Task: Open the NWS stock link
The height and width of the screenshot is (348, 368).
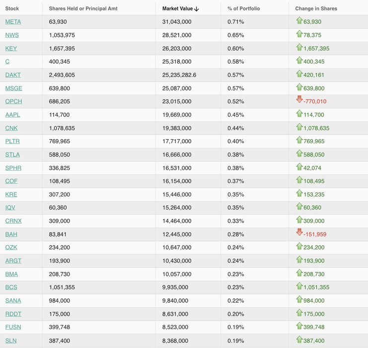Action: tap(12, 35)
